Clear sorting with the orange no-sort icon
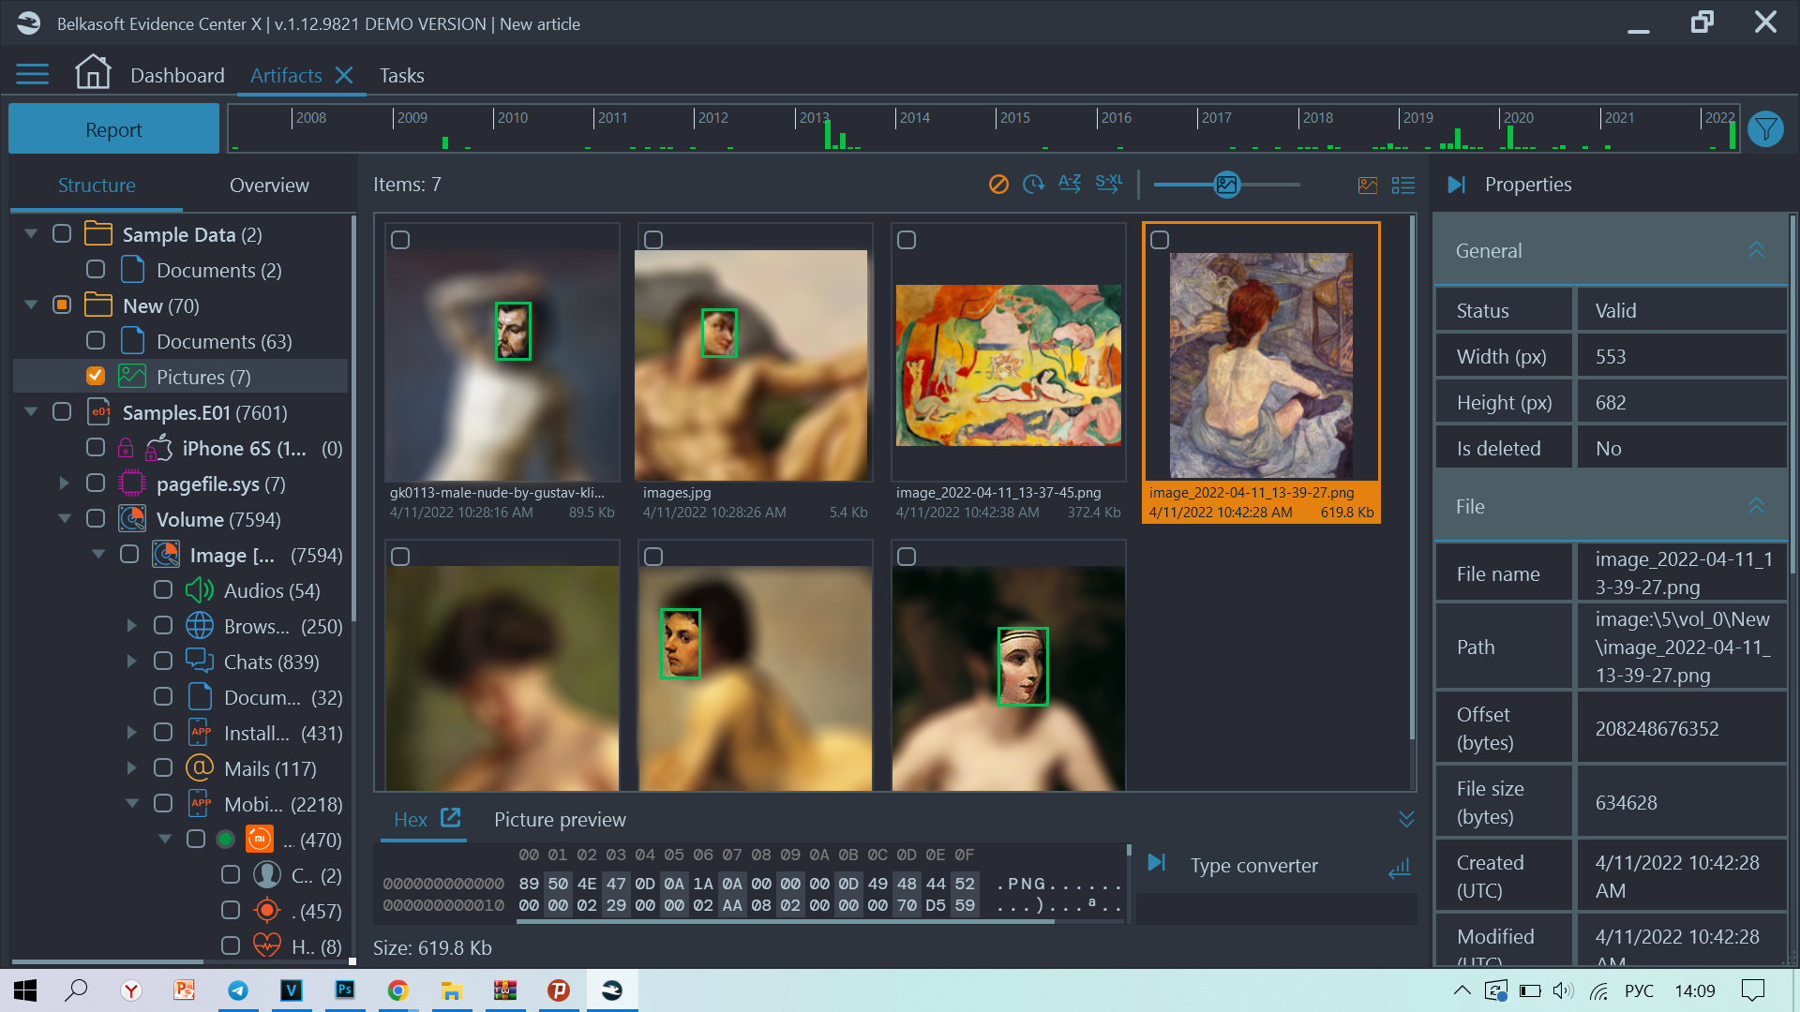 pos(998,185)
